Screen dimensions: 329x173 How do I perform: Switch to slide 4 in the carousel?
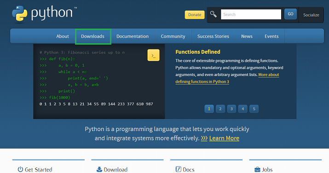[x=243, y=109]
